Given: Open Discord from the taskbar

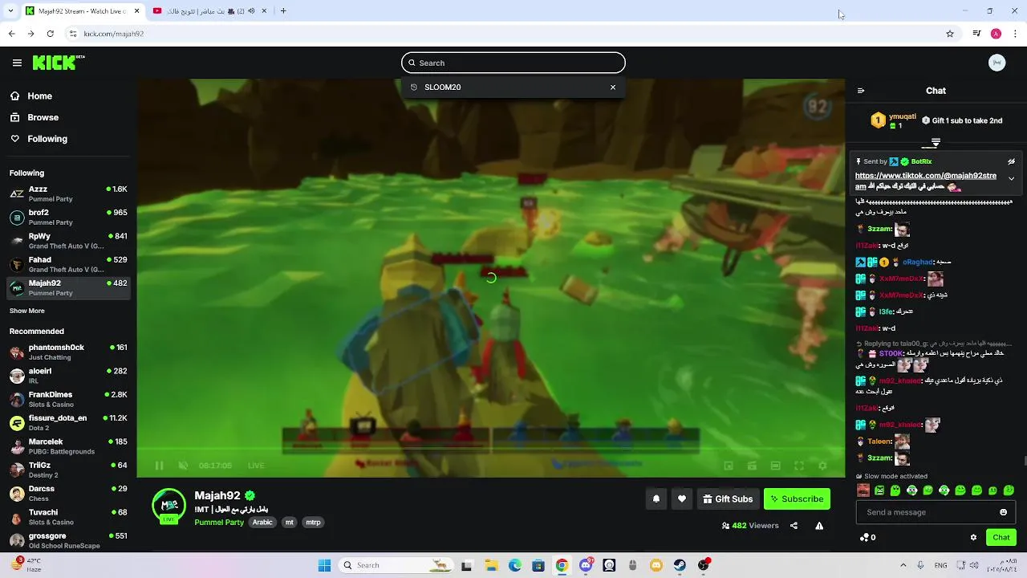Looking at the screenshot, I should pos(587,565).
